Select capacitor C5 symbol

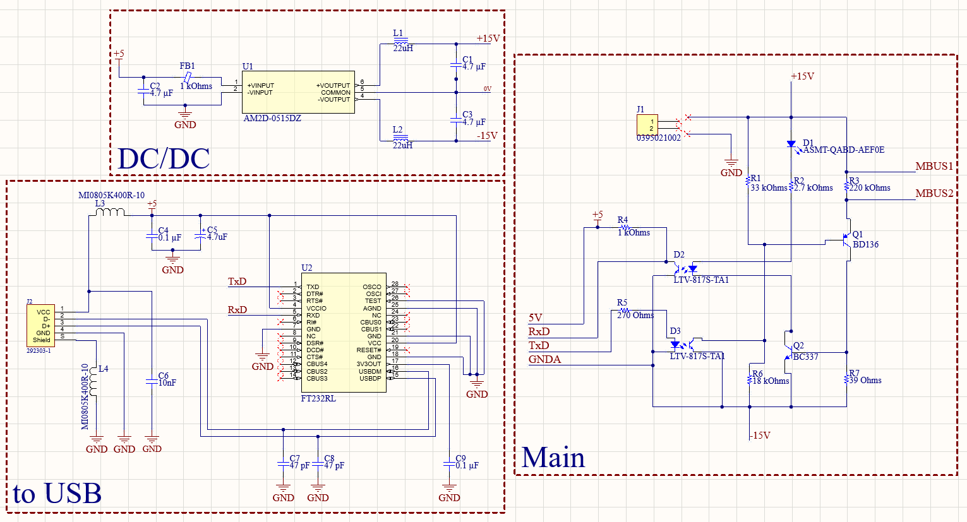pos(200,235)
